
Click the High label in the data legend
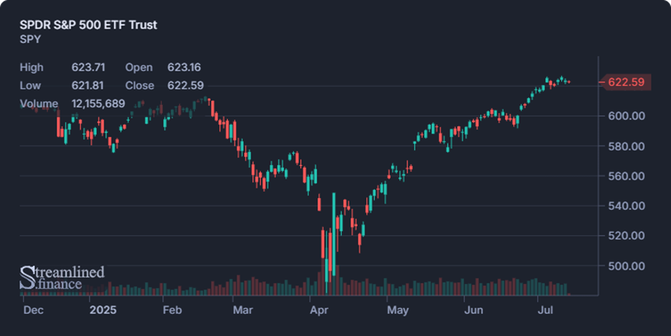coord(31,67)
